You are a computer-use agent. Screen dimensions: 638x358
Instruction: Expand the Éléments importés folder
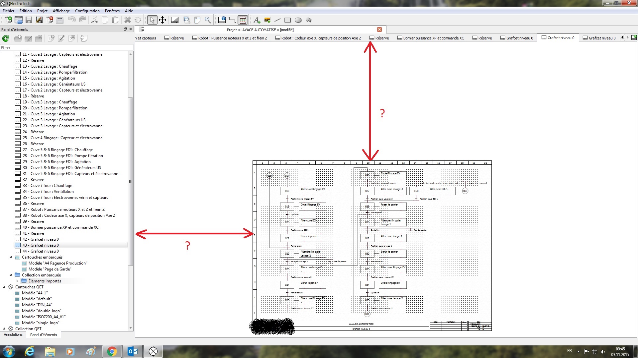pyautogui.click(x=17, y=281)
